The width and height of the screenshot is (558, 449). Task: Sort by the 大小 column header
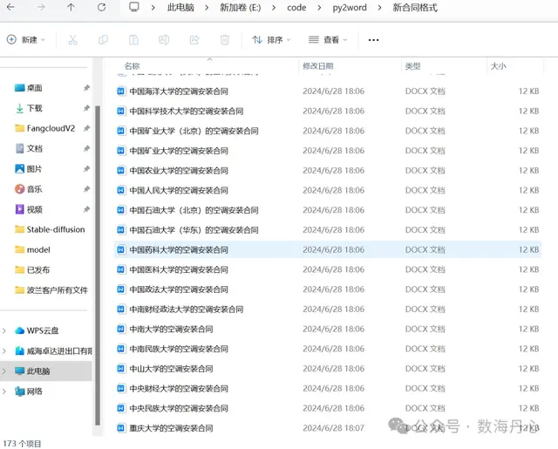[x=498, y=65]
